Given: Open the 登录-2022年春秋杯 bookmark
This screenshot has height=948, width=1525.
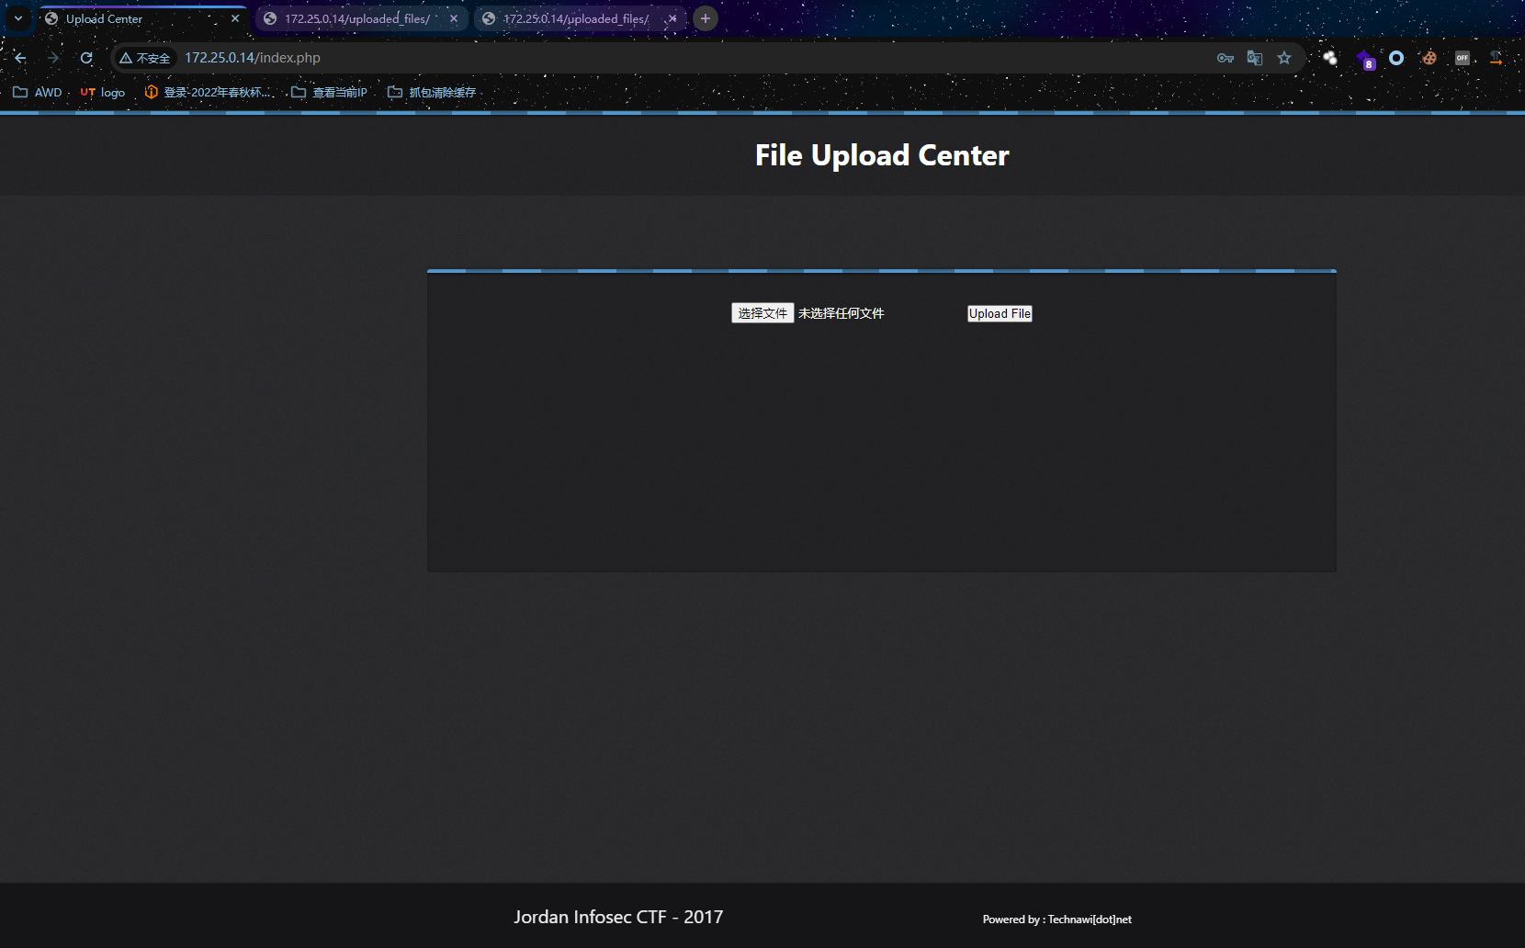Looking at the screenshot, I should [208, 92].
